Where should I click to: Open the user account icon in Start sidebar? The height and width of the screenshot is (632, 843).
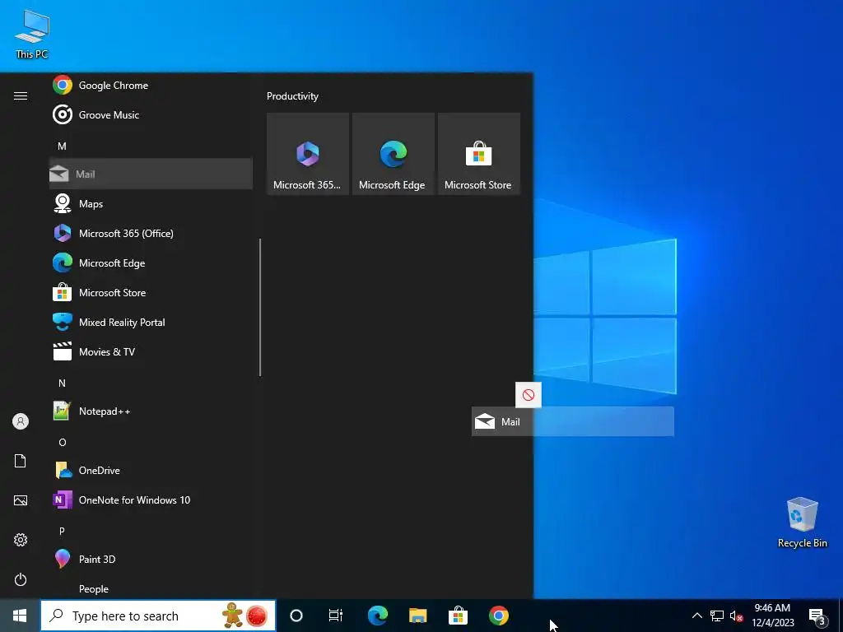tap(21, 421)
